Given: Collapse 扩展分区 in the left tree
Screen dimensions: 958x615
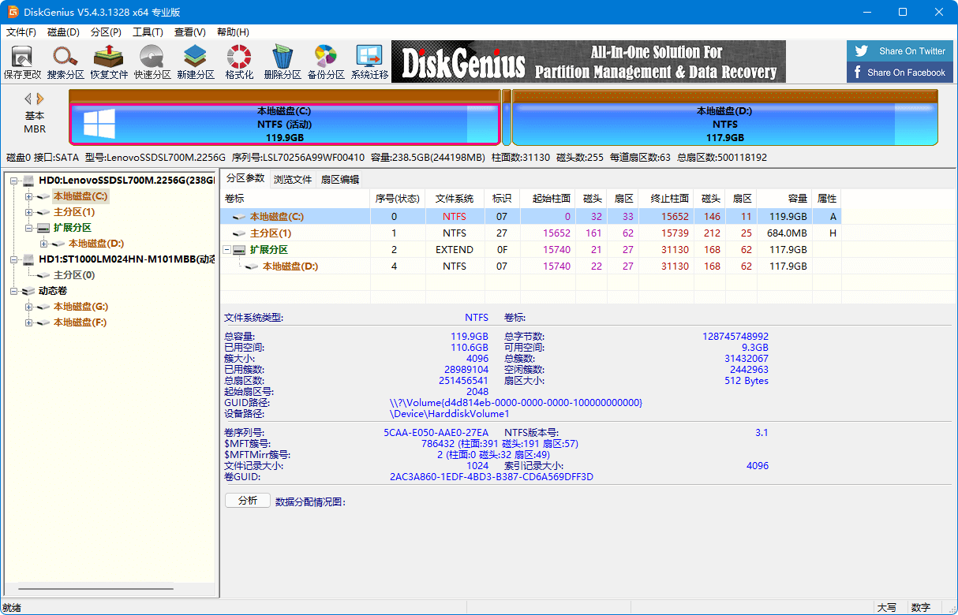Looking at the screenshot, I should [x=29, y=228].
